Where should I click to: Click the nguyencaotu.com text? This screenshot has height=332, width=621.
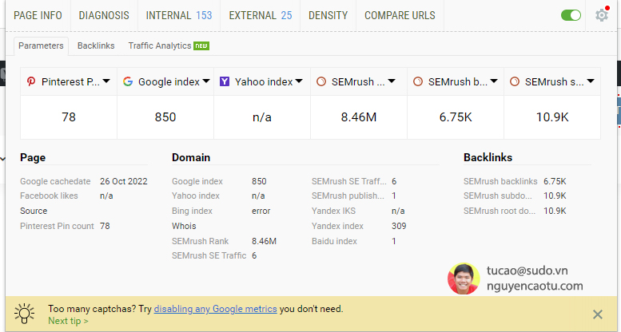click(535, 286)
